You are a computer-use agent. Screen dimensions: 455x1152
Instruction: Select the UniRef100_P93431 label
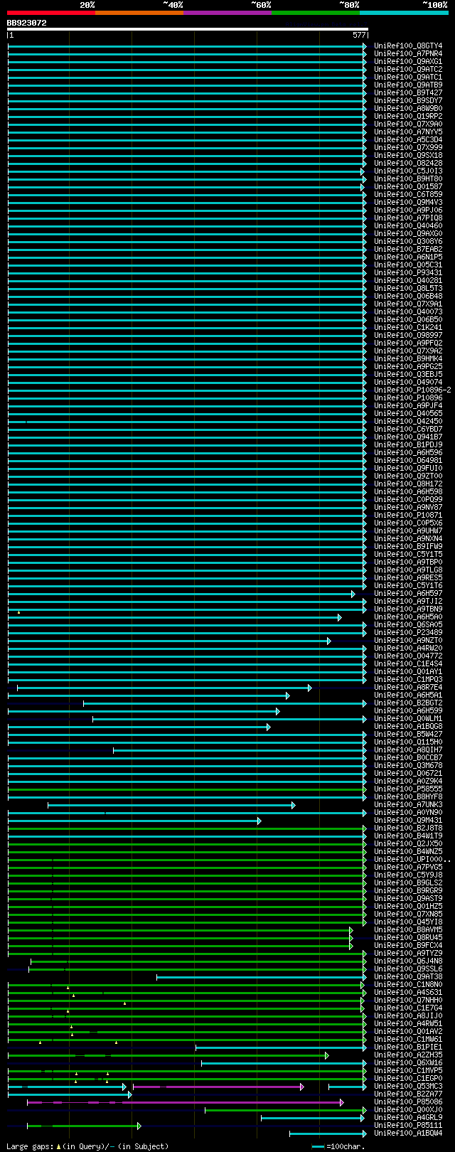click(x=408, y=273)
